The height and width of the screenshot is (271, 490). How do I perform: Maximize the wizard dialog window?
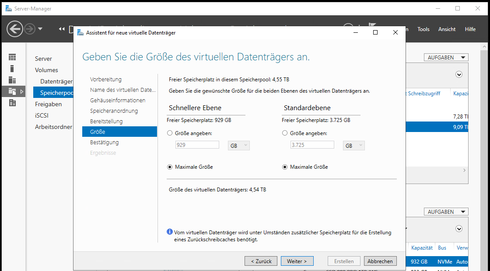(x=375, y=32)
